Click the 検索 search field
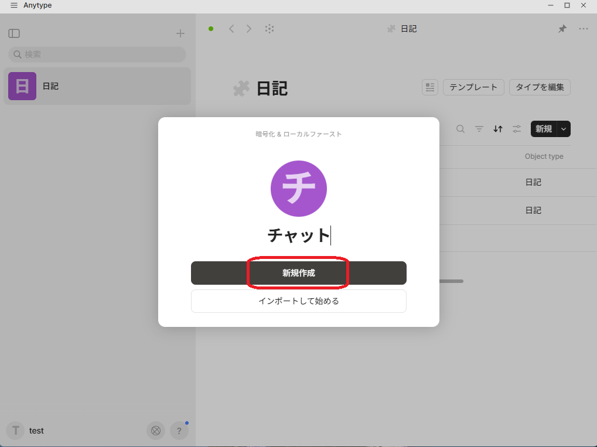 click(x=97, y=54)
